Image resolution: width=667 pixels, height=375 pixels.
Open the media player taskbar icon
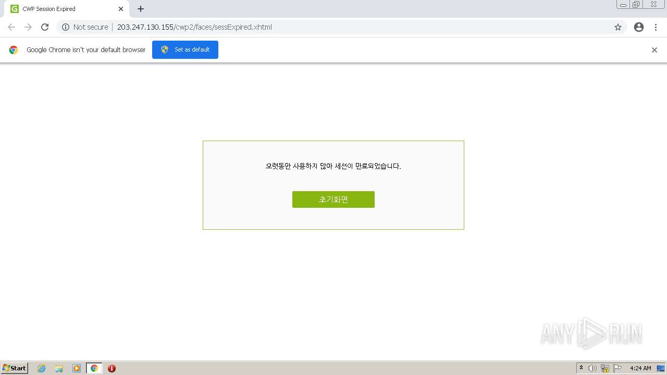point(77,368)
